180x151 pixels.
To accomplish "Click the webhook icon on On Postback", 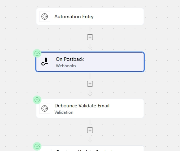I will 45,62.
